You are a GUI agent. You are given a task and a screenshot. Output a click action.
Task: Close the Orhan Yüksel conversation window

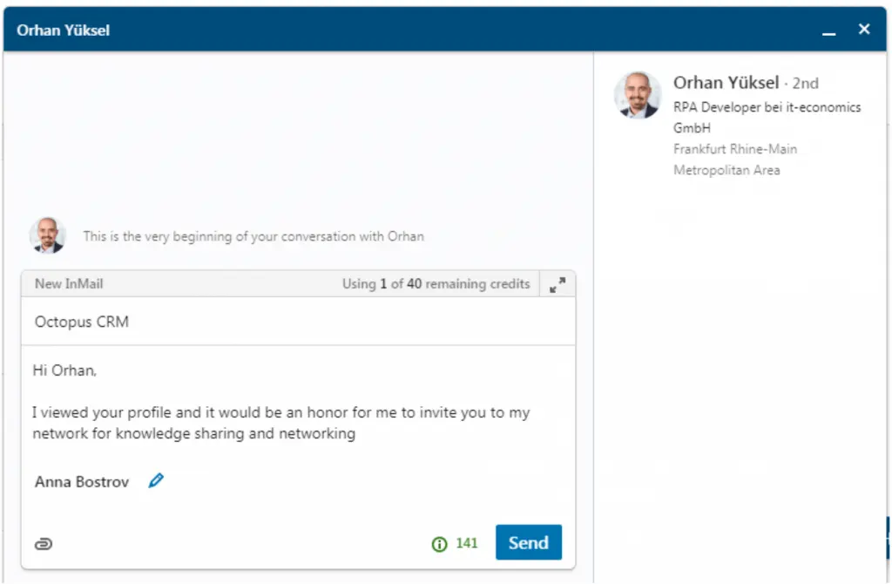coord(864,29)
